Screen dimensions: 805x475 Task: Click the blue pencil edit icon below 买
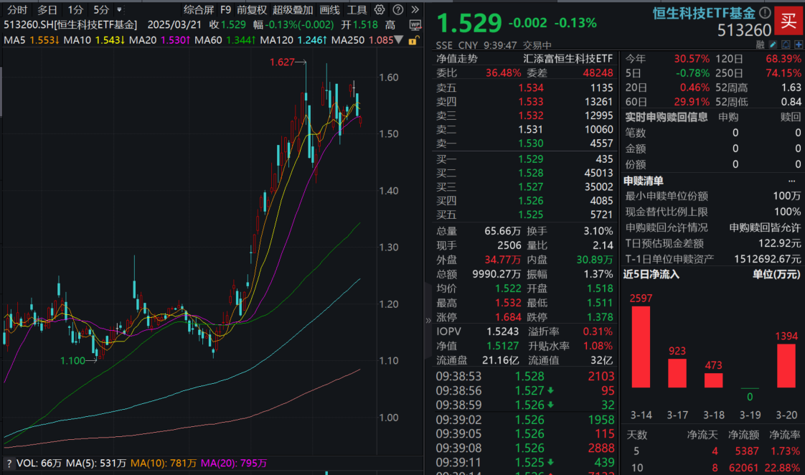click(x=773, y=44)
